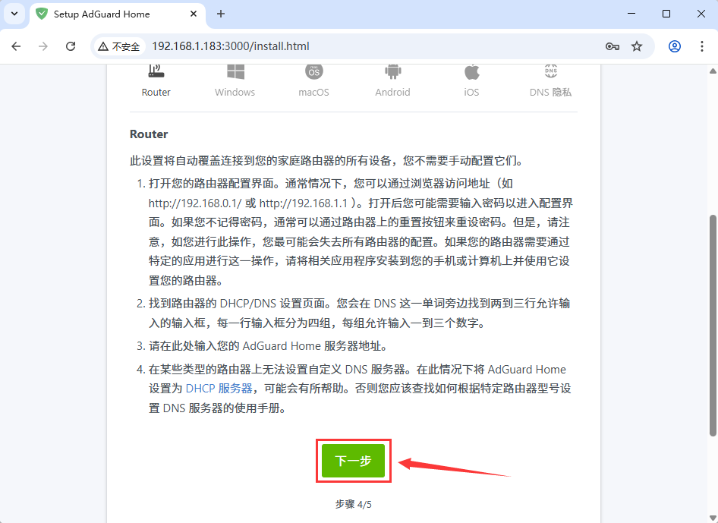Switch to the iOS tab label
The image size is (718, 523).
tap(471, 92)
